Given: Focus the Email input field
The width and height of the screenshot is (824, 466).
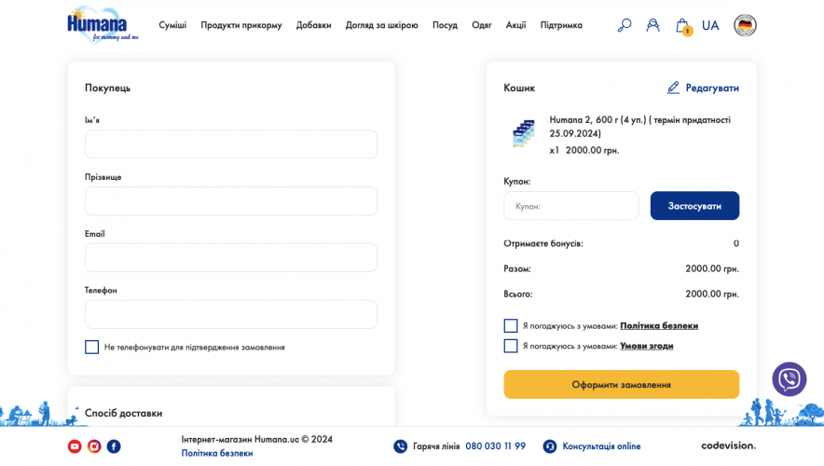Looking at the screenshot, I should click(x=231, y=257).
